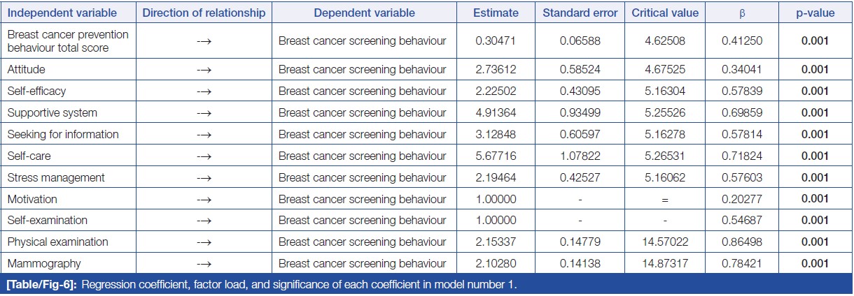
Task: Click the arrow in the Mammography row
Action: tap(204, 264)
